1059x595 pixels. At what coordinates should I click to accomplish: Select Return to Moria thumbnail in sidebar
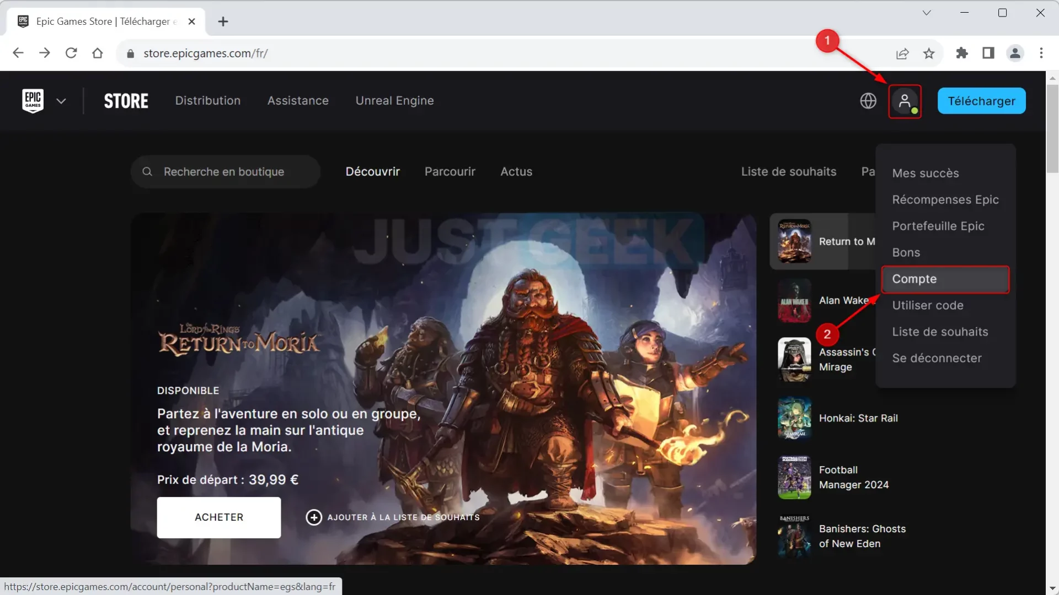794,241
